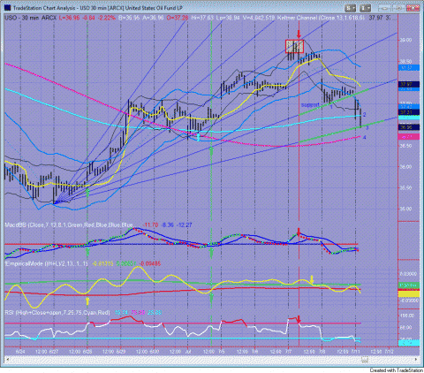Click the 35.50 price axis label

(x=405, y=187)
